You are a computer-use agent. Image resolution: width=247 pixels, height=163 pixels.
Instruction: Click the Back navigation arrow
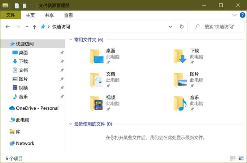point(8,27)
